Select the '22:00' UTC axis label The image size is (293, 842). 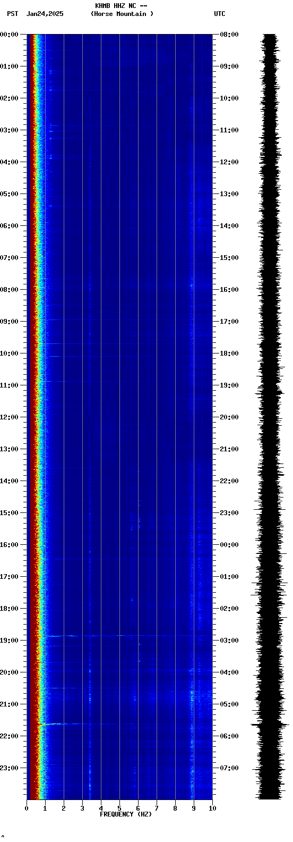(x=229, y=481)
